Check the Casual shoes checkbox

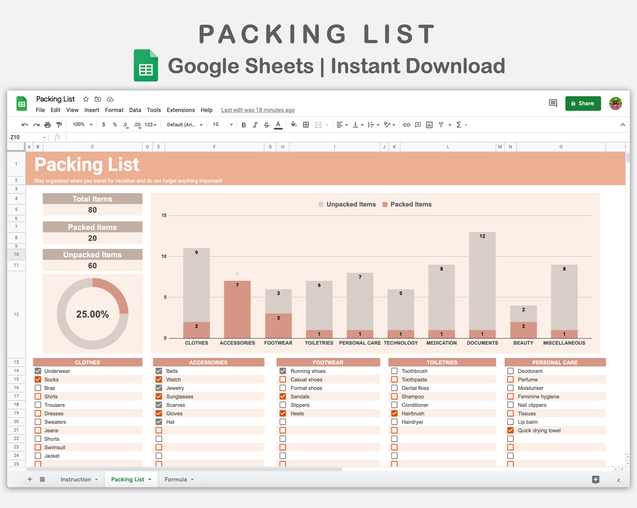(x=283, y=379)
